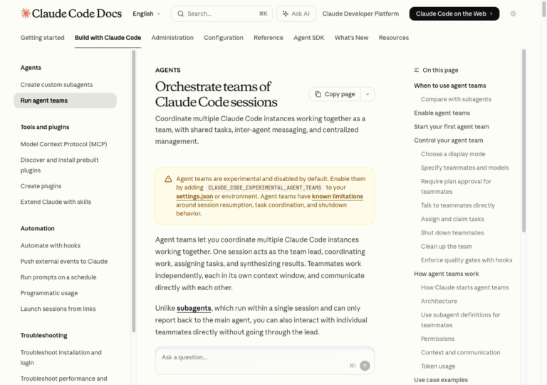Click the Claude Code on the Web button

tap(454, 14)
